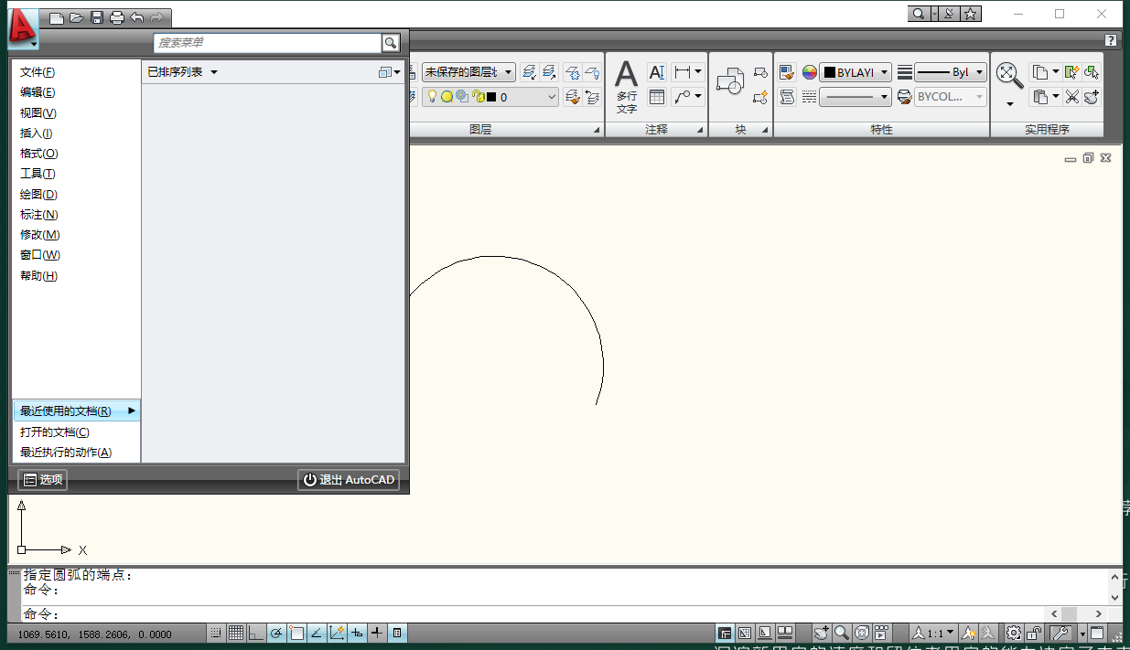Open the 编辑(E) menu

point(38,92)
